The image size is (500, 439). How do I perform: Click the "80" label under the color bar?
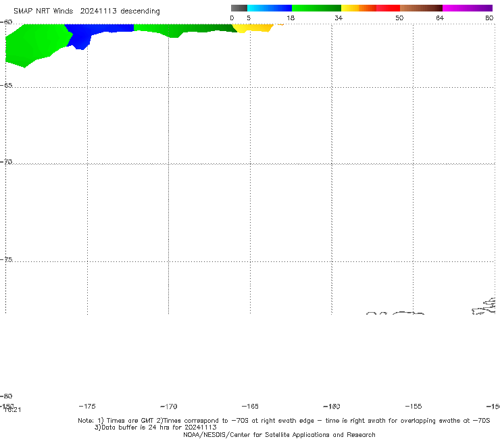coord(489,18)
